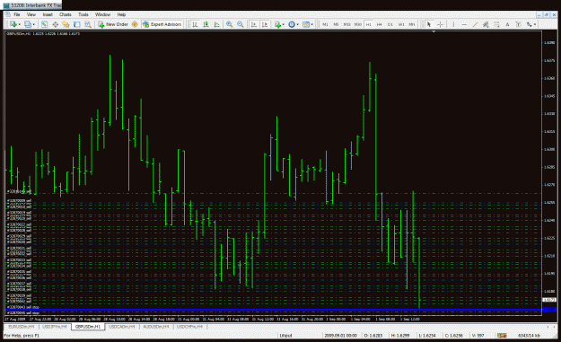Open the Strategy Tester icon

(88, 24)
